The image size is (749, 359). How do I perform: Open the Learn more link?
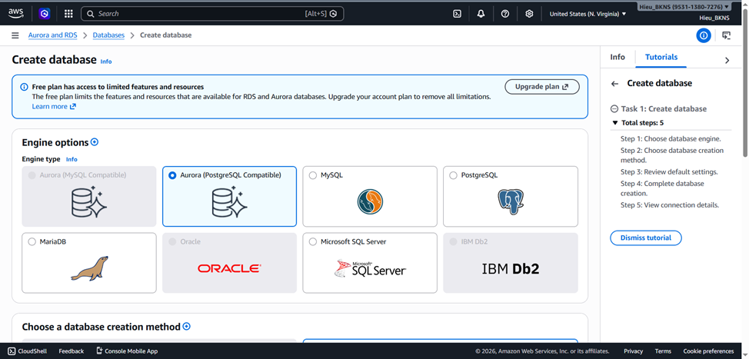click(x=54, y=106)
